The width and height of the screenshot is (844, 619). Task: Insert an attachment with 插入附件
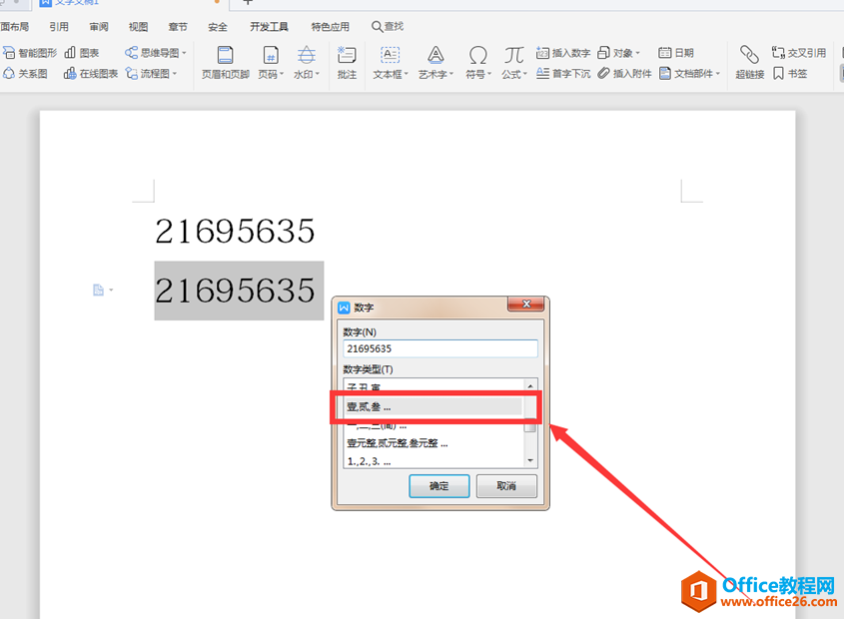pyautogui.click(x=624, y=73)
